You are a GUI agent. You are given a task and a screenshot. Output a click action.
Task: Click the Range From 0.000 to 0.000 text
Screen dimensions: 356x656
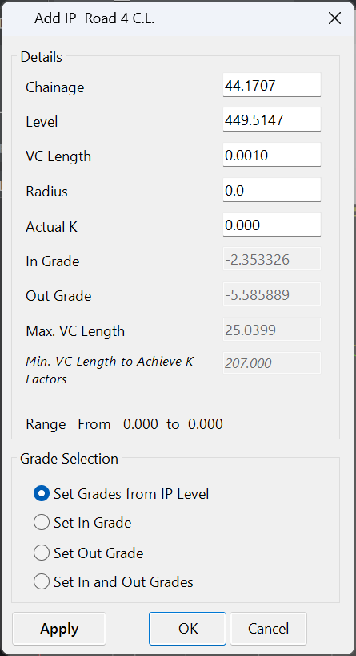pyautogui.click(x=124, y=424)
